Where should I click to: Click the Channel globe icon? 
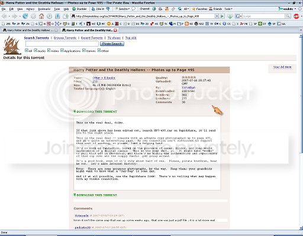(154, 9)
